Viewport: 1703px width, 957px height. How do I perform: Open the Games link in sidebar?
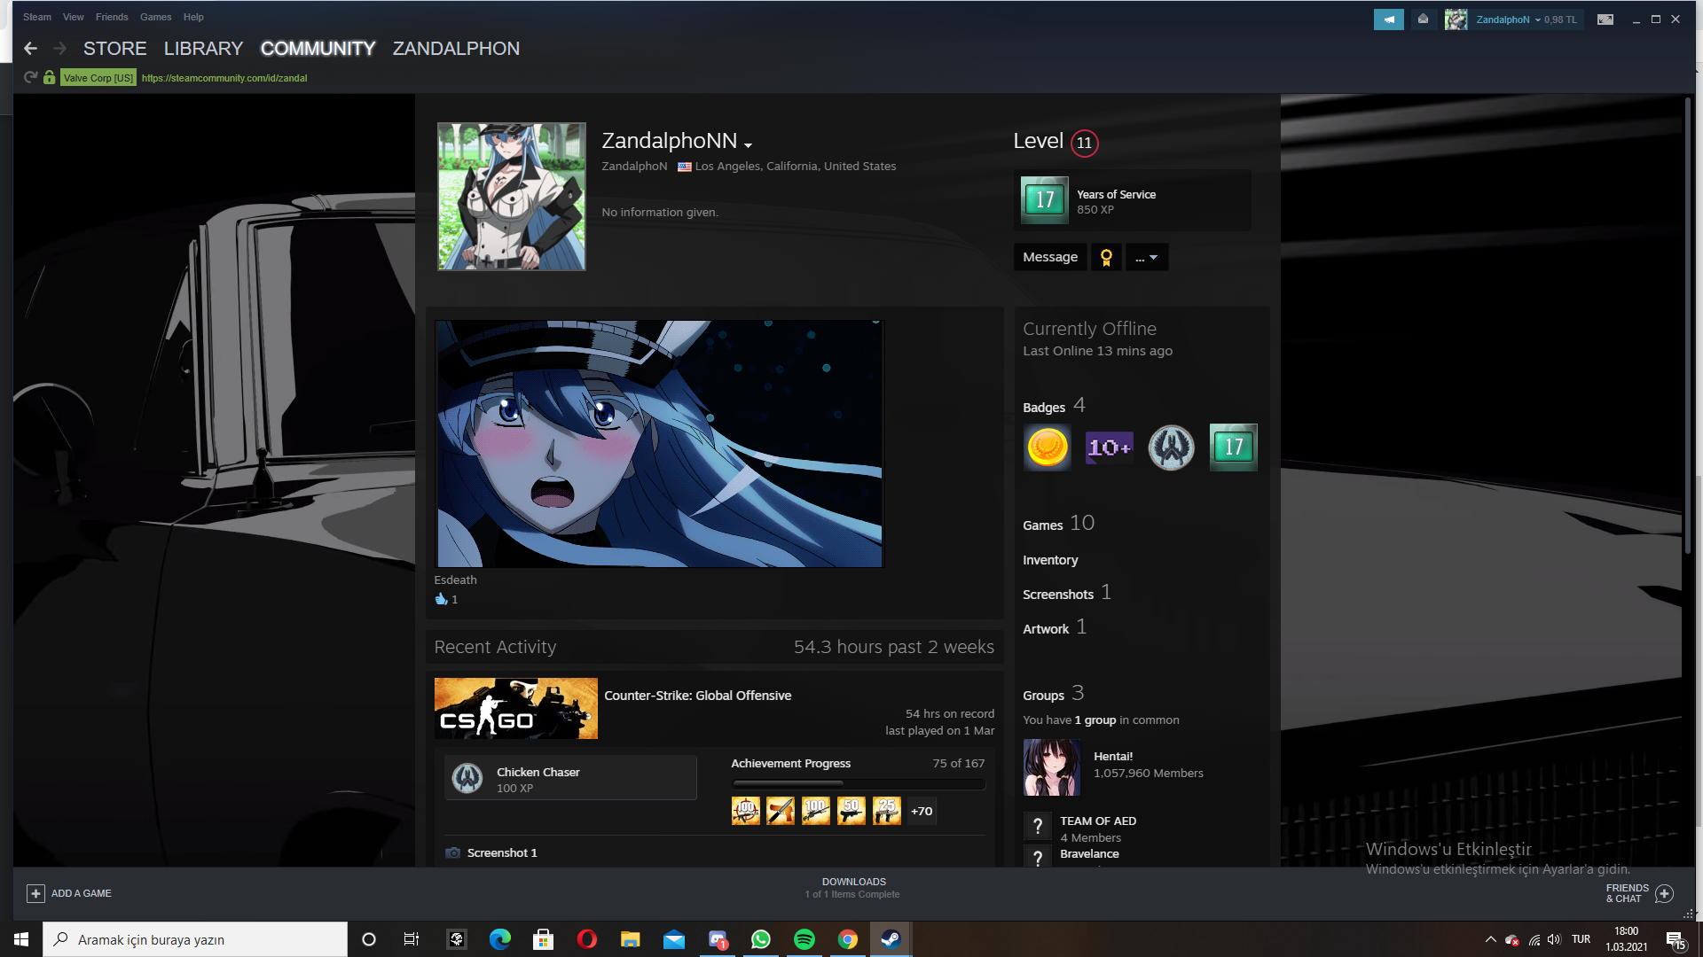[x=1042, y=525]
